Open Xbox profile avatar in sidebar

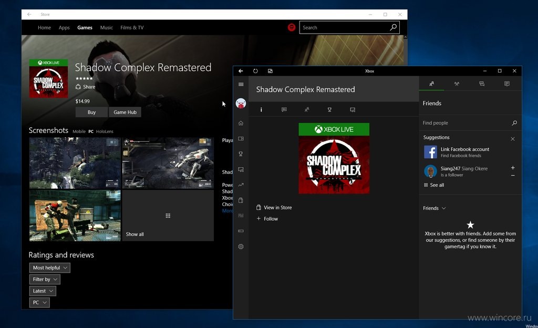(x=241, y=103)
